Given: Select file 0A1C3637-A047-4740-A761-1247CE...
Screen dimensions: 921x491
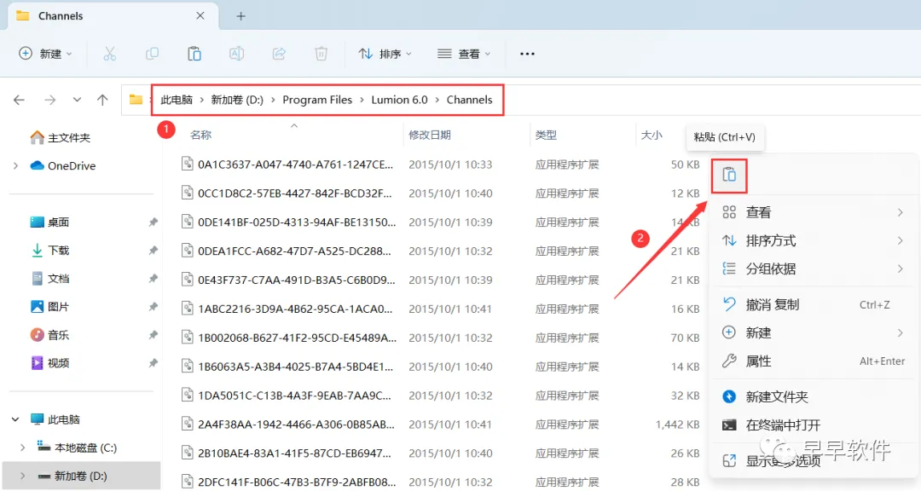Looking at the screenshot, I should pyautogui.click(x=295, y=165).
